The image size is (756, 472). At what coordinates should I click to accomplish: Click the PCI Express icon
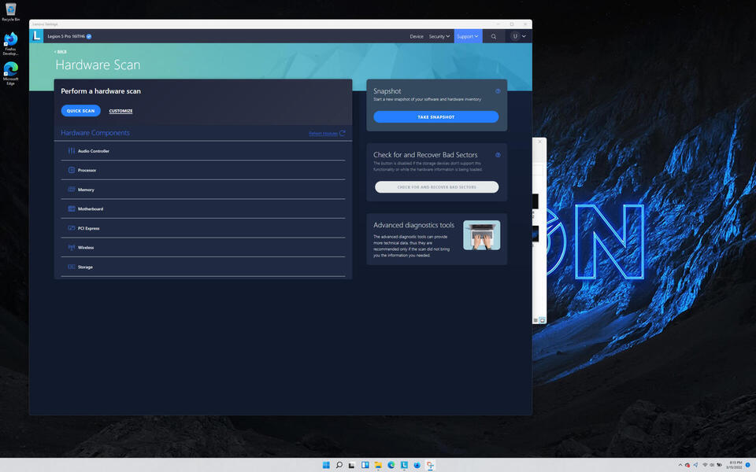pyautogui.click(x=72, y=228)
